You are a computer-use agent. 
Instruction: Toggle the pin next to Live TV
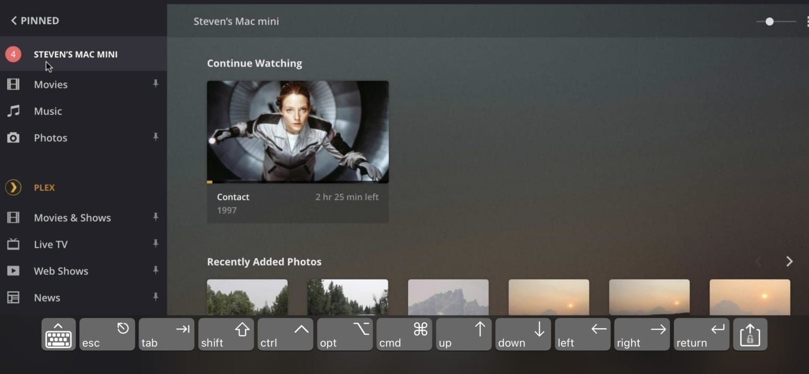[x=155, y=243]
